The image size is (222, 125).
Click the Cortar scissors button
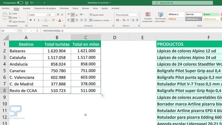13,14
